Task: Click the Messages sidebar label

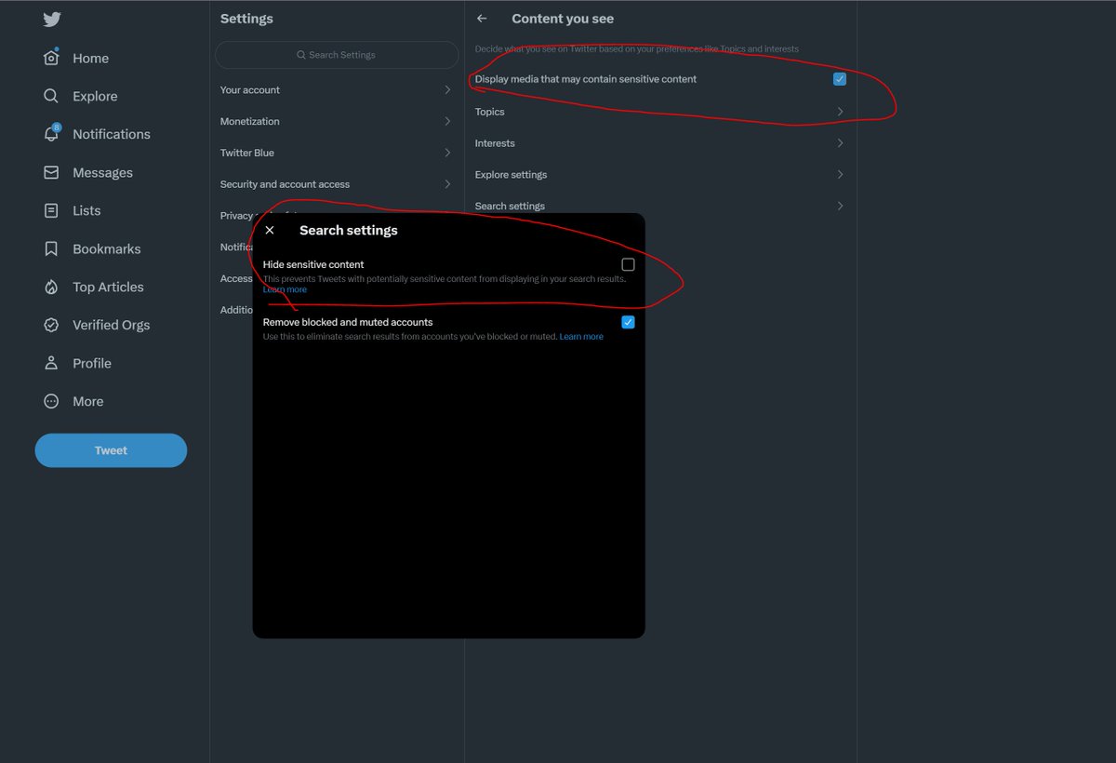Action: click(102, 172)
